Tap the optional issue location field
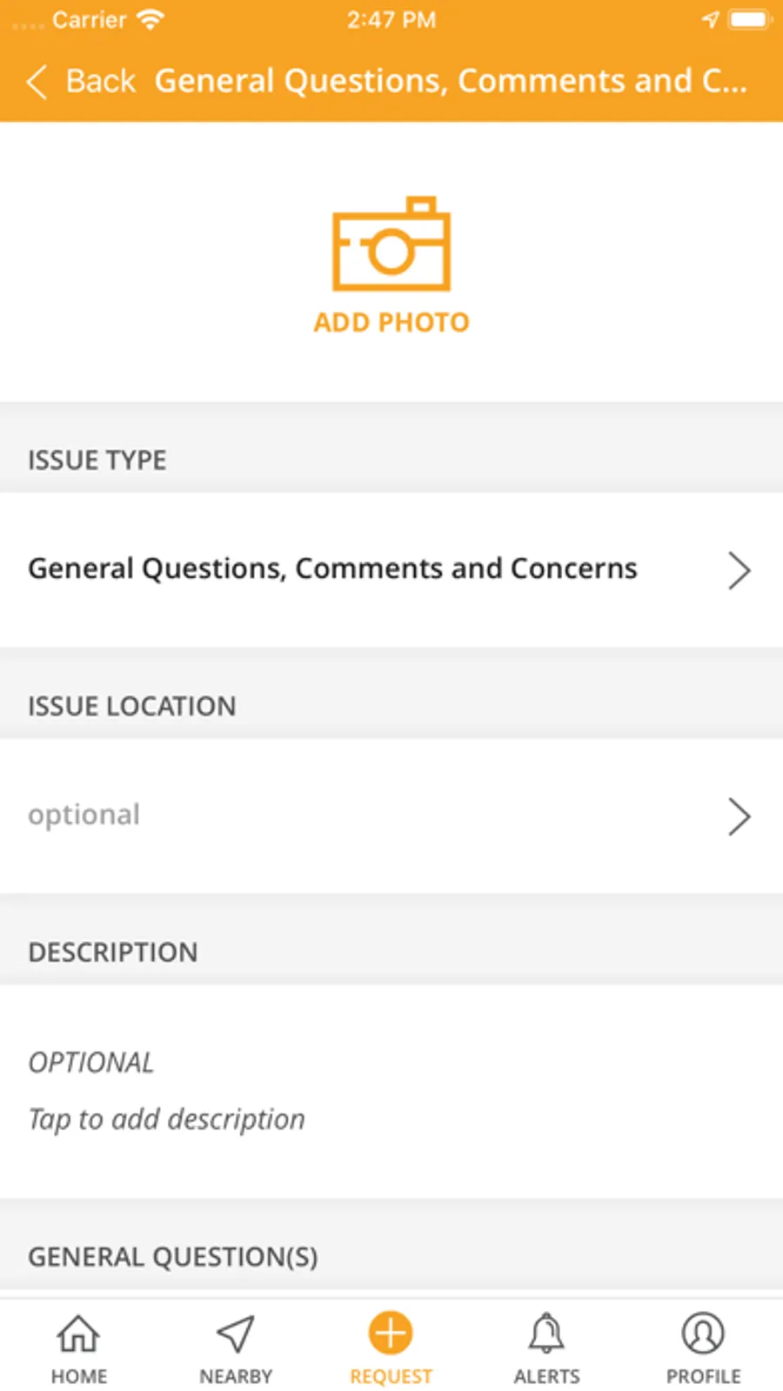This screenshot has width=783, height=1391. (x=84, y=815)
